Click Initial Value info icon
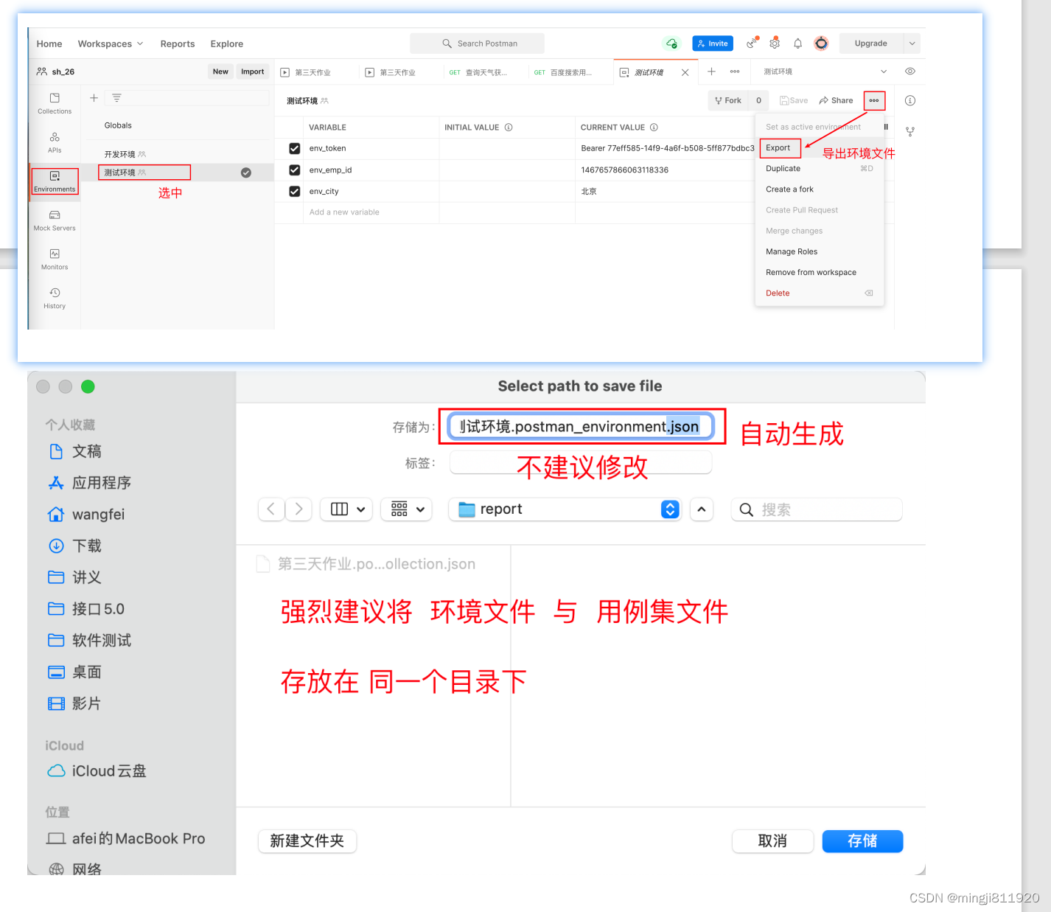 [x=509, y=128]
